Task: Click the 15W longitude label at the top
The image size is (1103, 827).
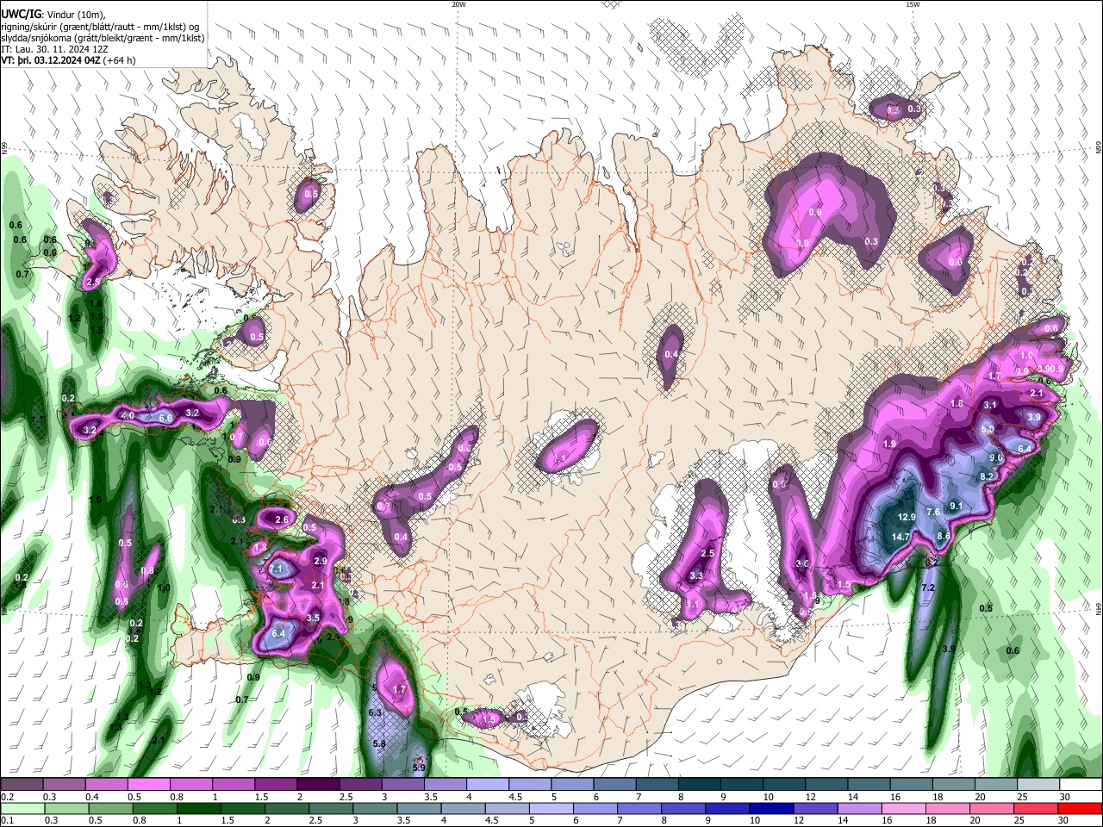Action: [912, 4]
